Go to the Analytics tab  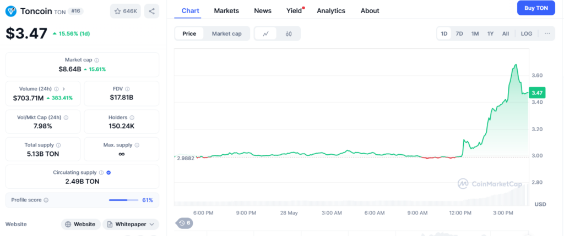(x=331, y=11)
